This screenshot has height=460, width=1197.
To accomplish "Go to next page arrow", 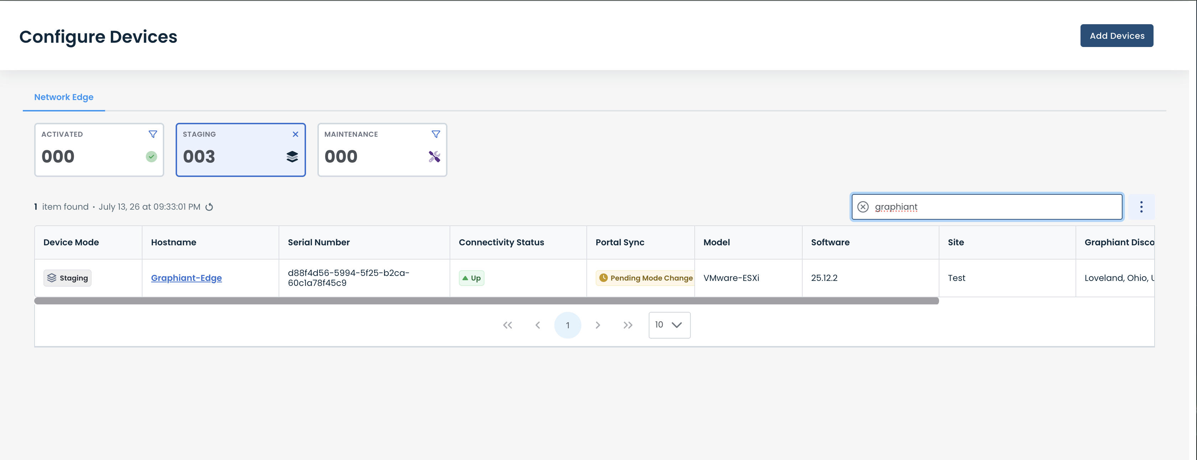I will (597, 325).
